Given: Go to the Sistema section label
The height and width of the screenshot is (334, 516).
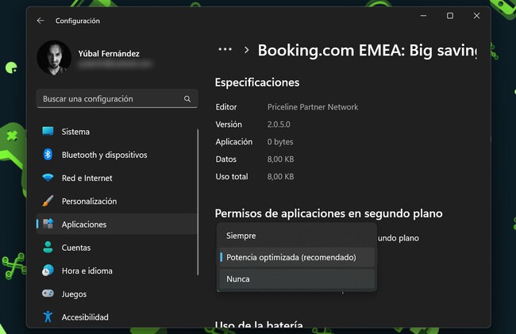Looking at the screenshot, I should (75, 132).
